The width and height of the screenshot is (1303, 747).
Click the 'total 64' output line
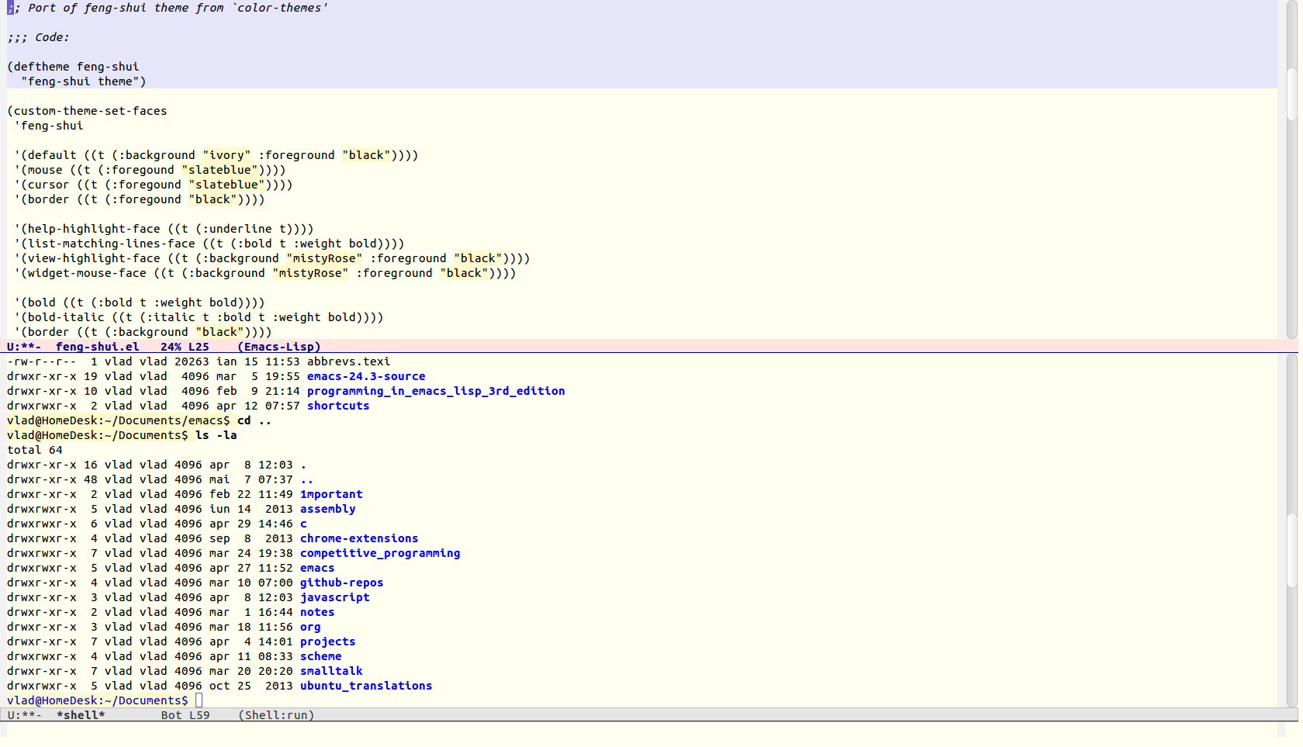coord(35,450)
